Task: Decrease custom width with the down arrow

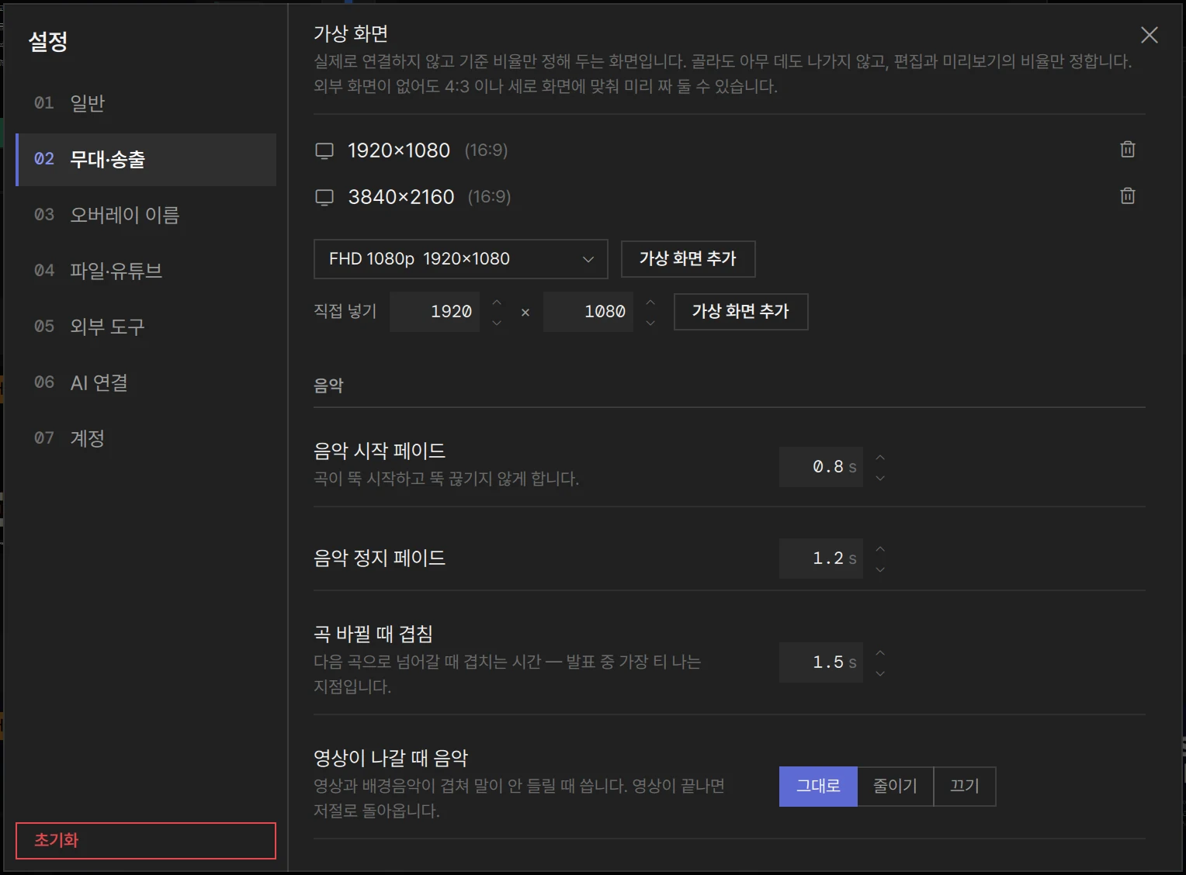Action: point(497,322)
